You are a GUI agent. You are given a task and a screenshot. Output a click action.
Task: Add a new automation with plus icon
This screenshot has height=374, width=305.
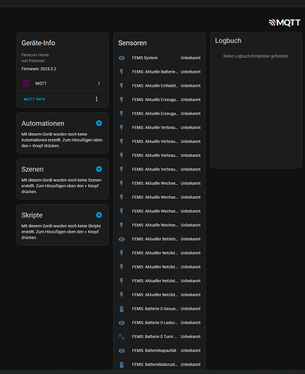(99, 123)
